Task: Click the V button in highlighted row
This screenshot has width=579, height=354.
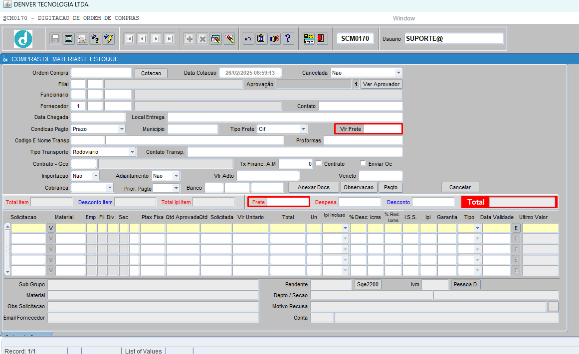Action: tap(51, 228)
